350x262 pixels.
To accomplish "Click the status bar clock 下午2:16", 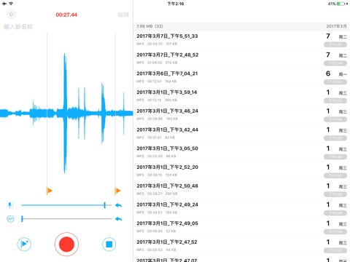I will (176, 4).
